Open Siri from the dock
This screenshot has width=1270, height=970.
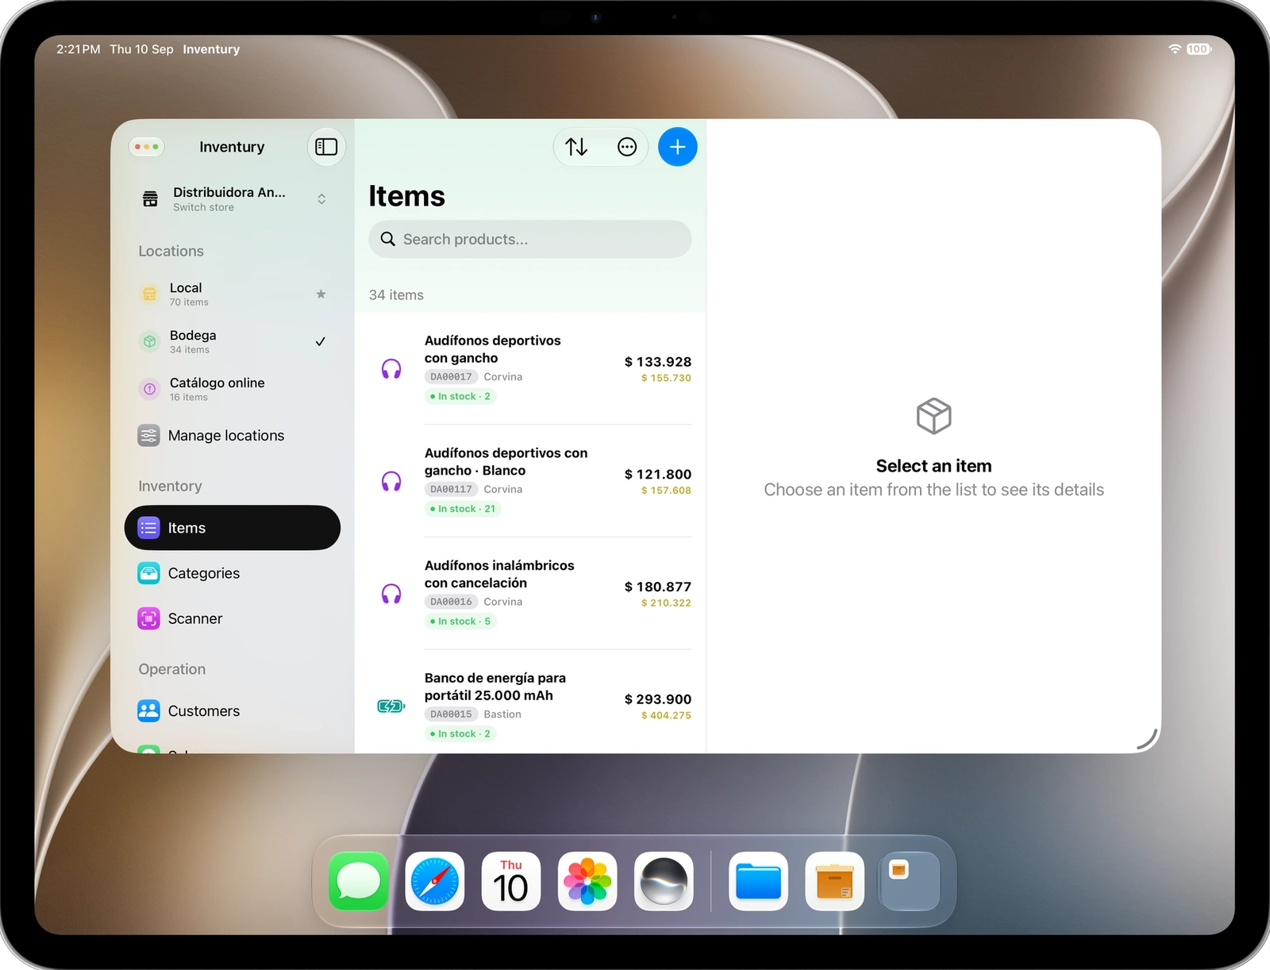(x=664, y=881)
